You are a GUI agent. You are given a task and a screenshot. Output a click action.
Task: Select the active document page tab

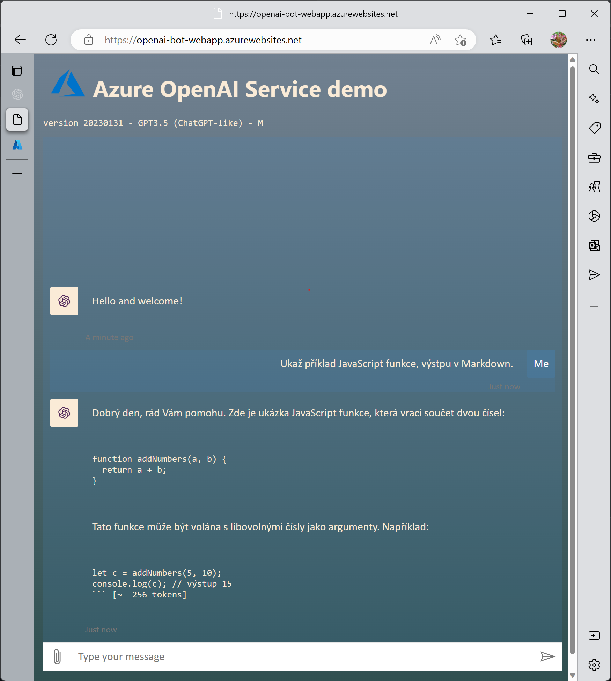(x=17, y=120)
